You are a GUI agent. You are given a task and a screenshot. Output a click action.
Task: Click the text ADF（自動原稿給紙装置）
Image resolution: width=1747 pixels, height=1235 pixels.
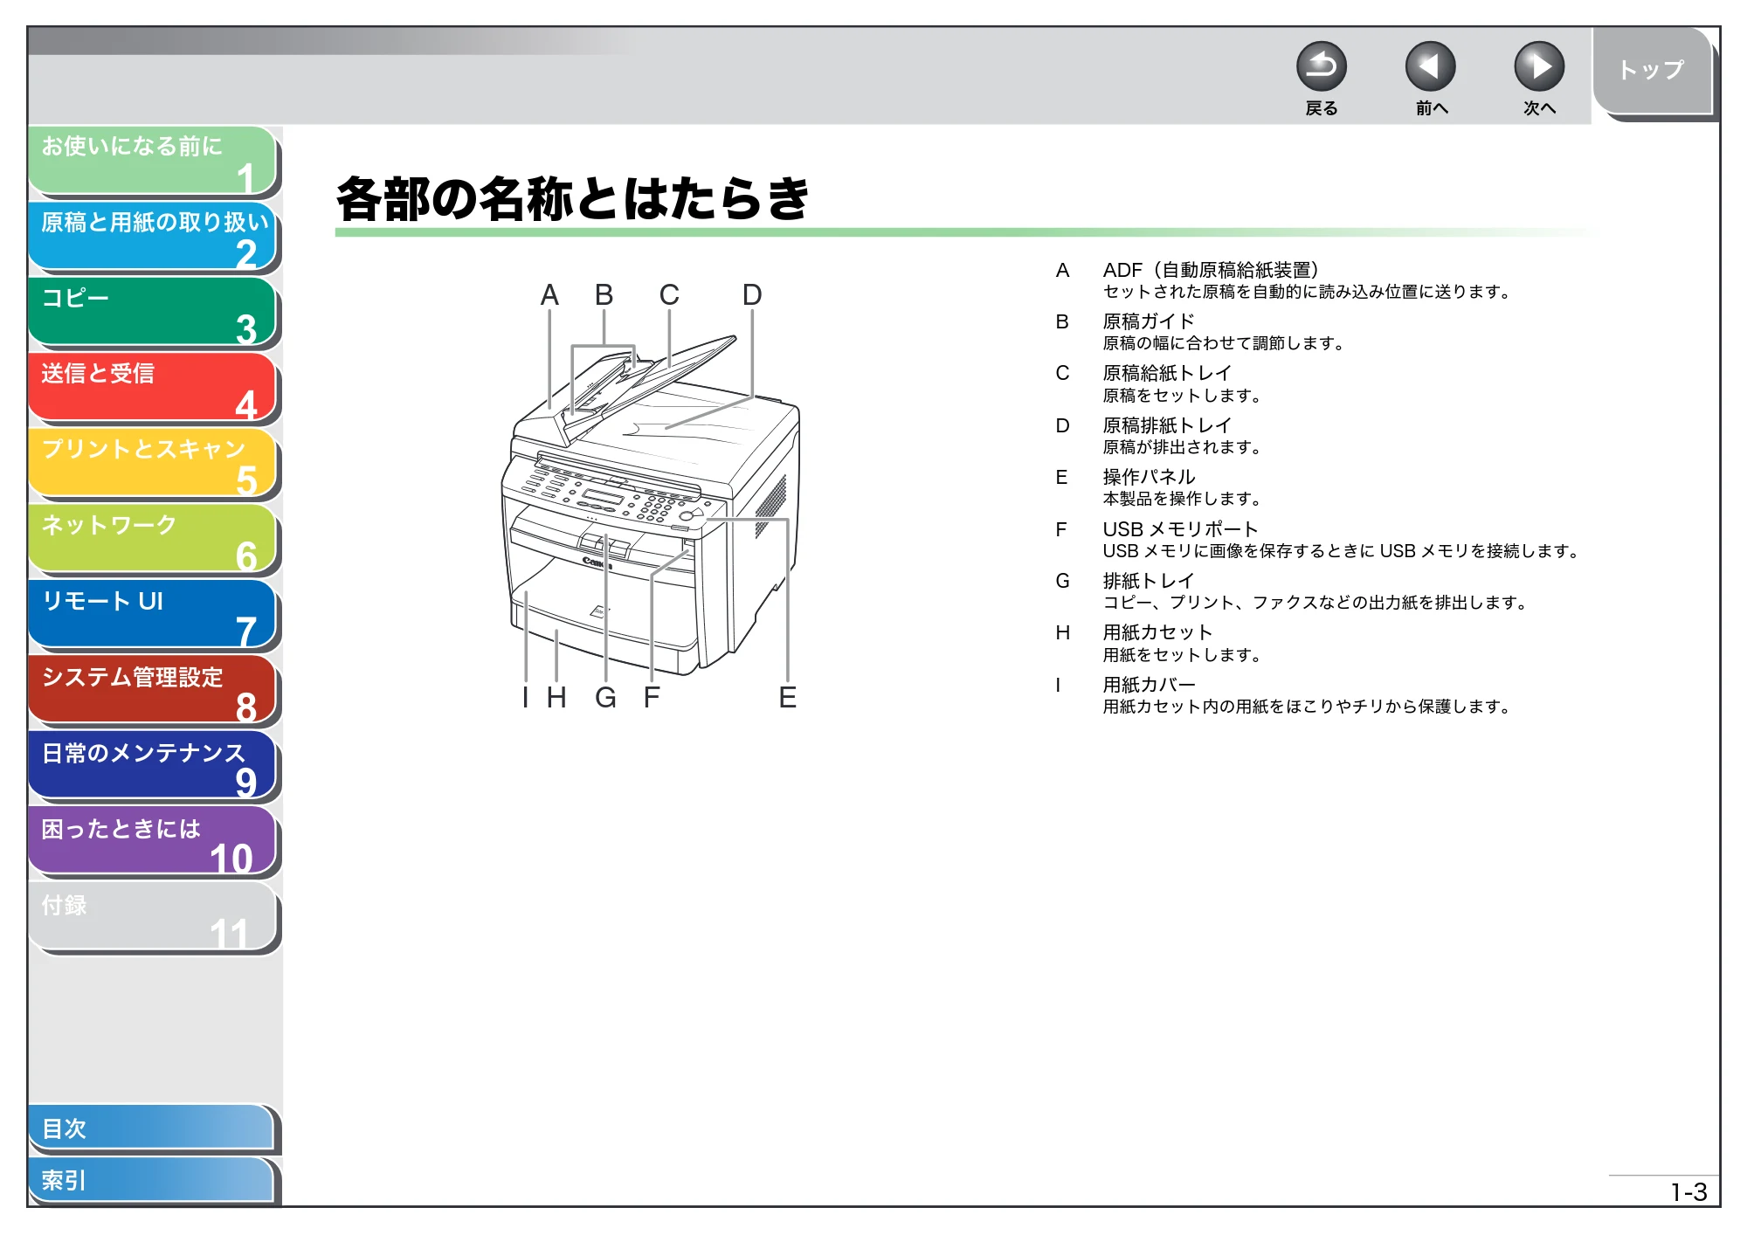pos(1211,270)
